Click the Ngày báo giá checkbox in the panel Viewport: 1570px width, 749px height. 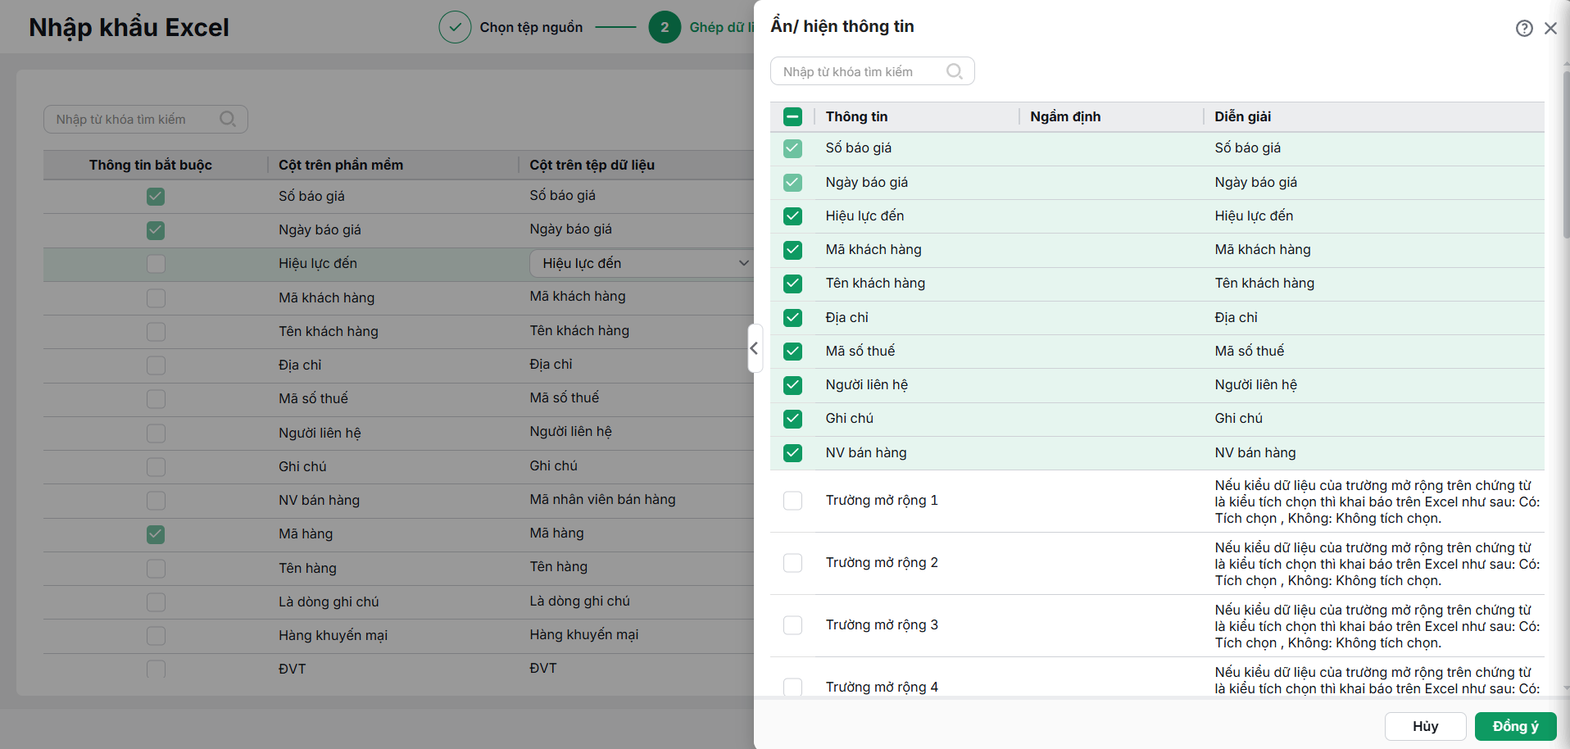coord(792,183)
